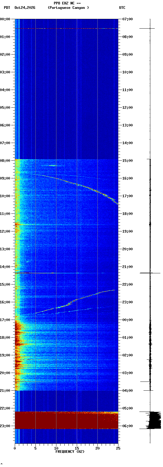The height and width of the screenshot is (467, 163).
Task: Click the '10' frequency axis tick label
Action: 56,448
